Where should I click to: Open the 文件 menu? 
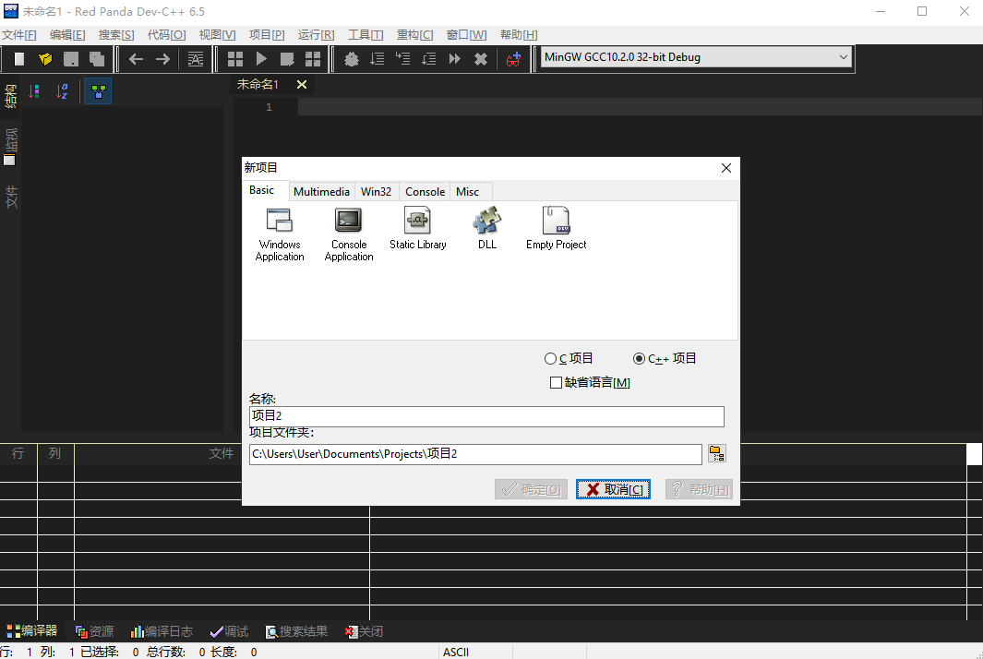[19, 34]
